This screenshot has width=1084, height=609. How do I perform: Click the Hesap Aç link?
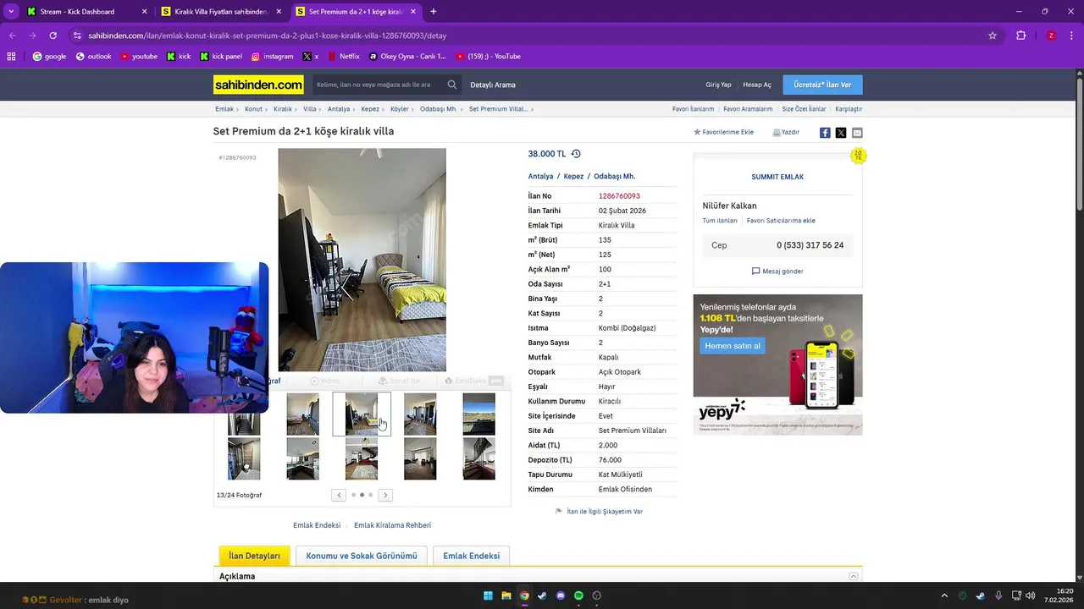coord(757,85)
